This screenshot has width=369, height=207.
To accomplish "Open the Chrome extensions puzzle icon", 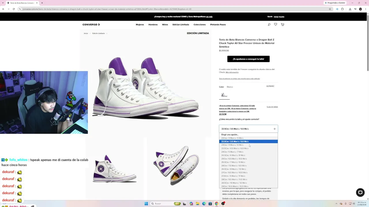I will [342, 9].
